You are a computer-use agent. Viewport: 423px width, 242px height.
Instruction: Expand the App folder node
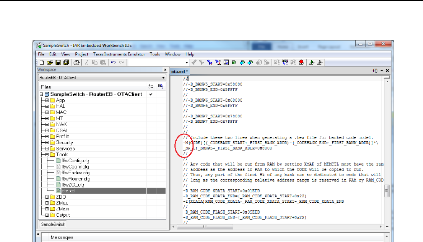[47, 100]
